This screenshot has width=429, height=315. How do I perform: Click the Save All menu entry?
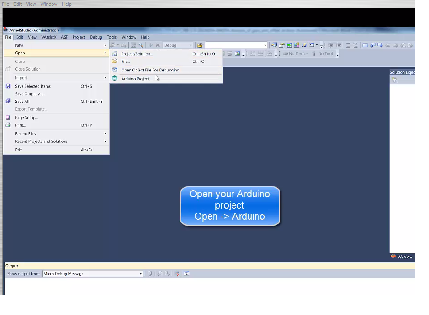(x=56, y=102)
